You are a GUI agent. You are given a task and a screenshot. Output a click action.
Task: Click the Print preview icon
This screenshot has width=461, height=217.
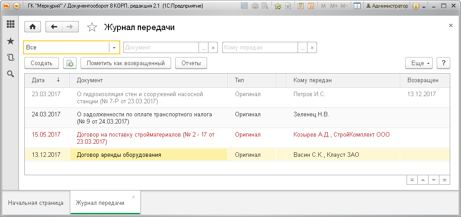pos(265,6)
